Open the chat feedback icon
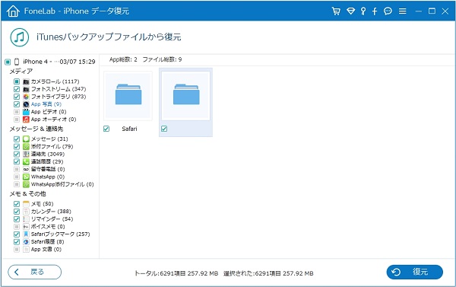 (x=388, y=11)
